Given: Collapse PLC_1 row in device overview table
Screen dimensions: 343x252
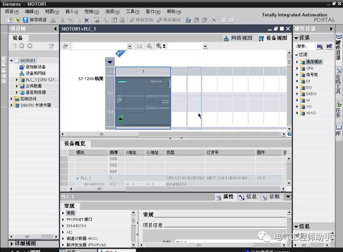Looking at the screenshot, I should (78, 178).
